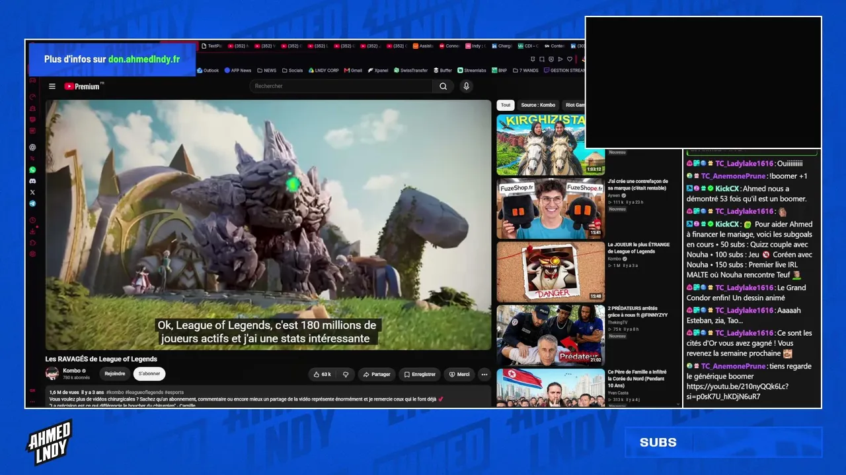The height and width of the screenshot is (475, 846).
Task: Open downloads icon in browser sidebar
Action: tap(32, 232)
